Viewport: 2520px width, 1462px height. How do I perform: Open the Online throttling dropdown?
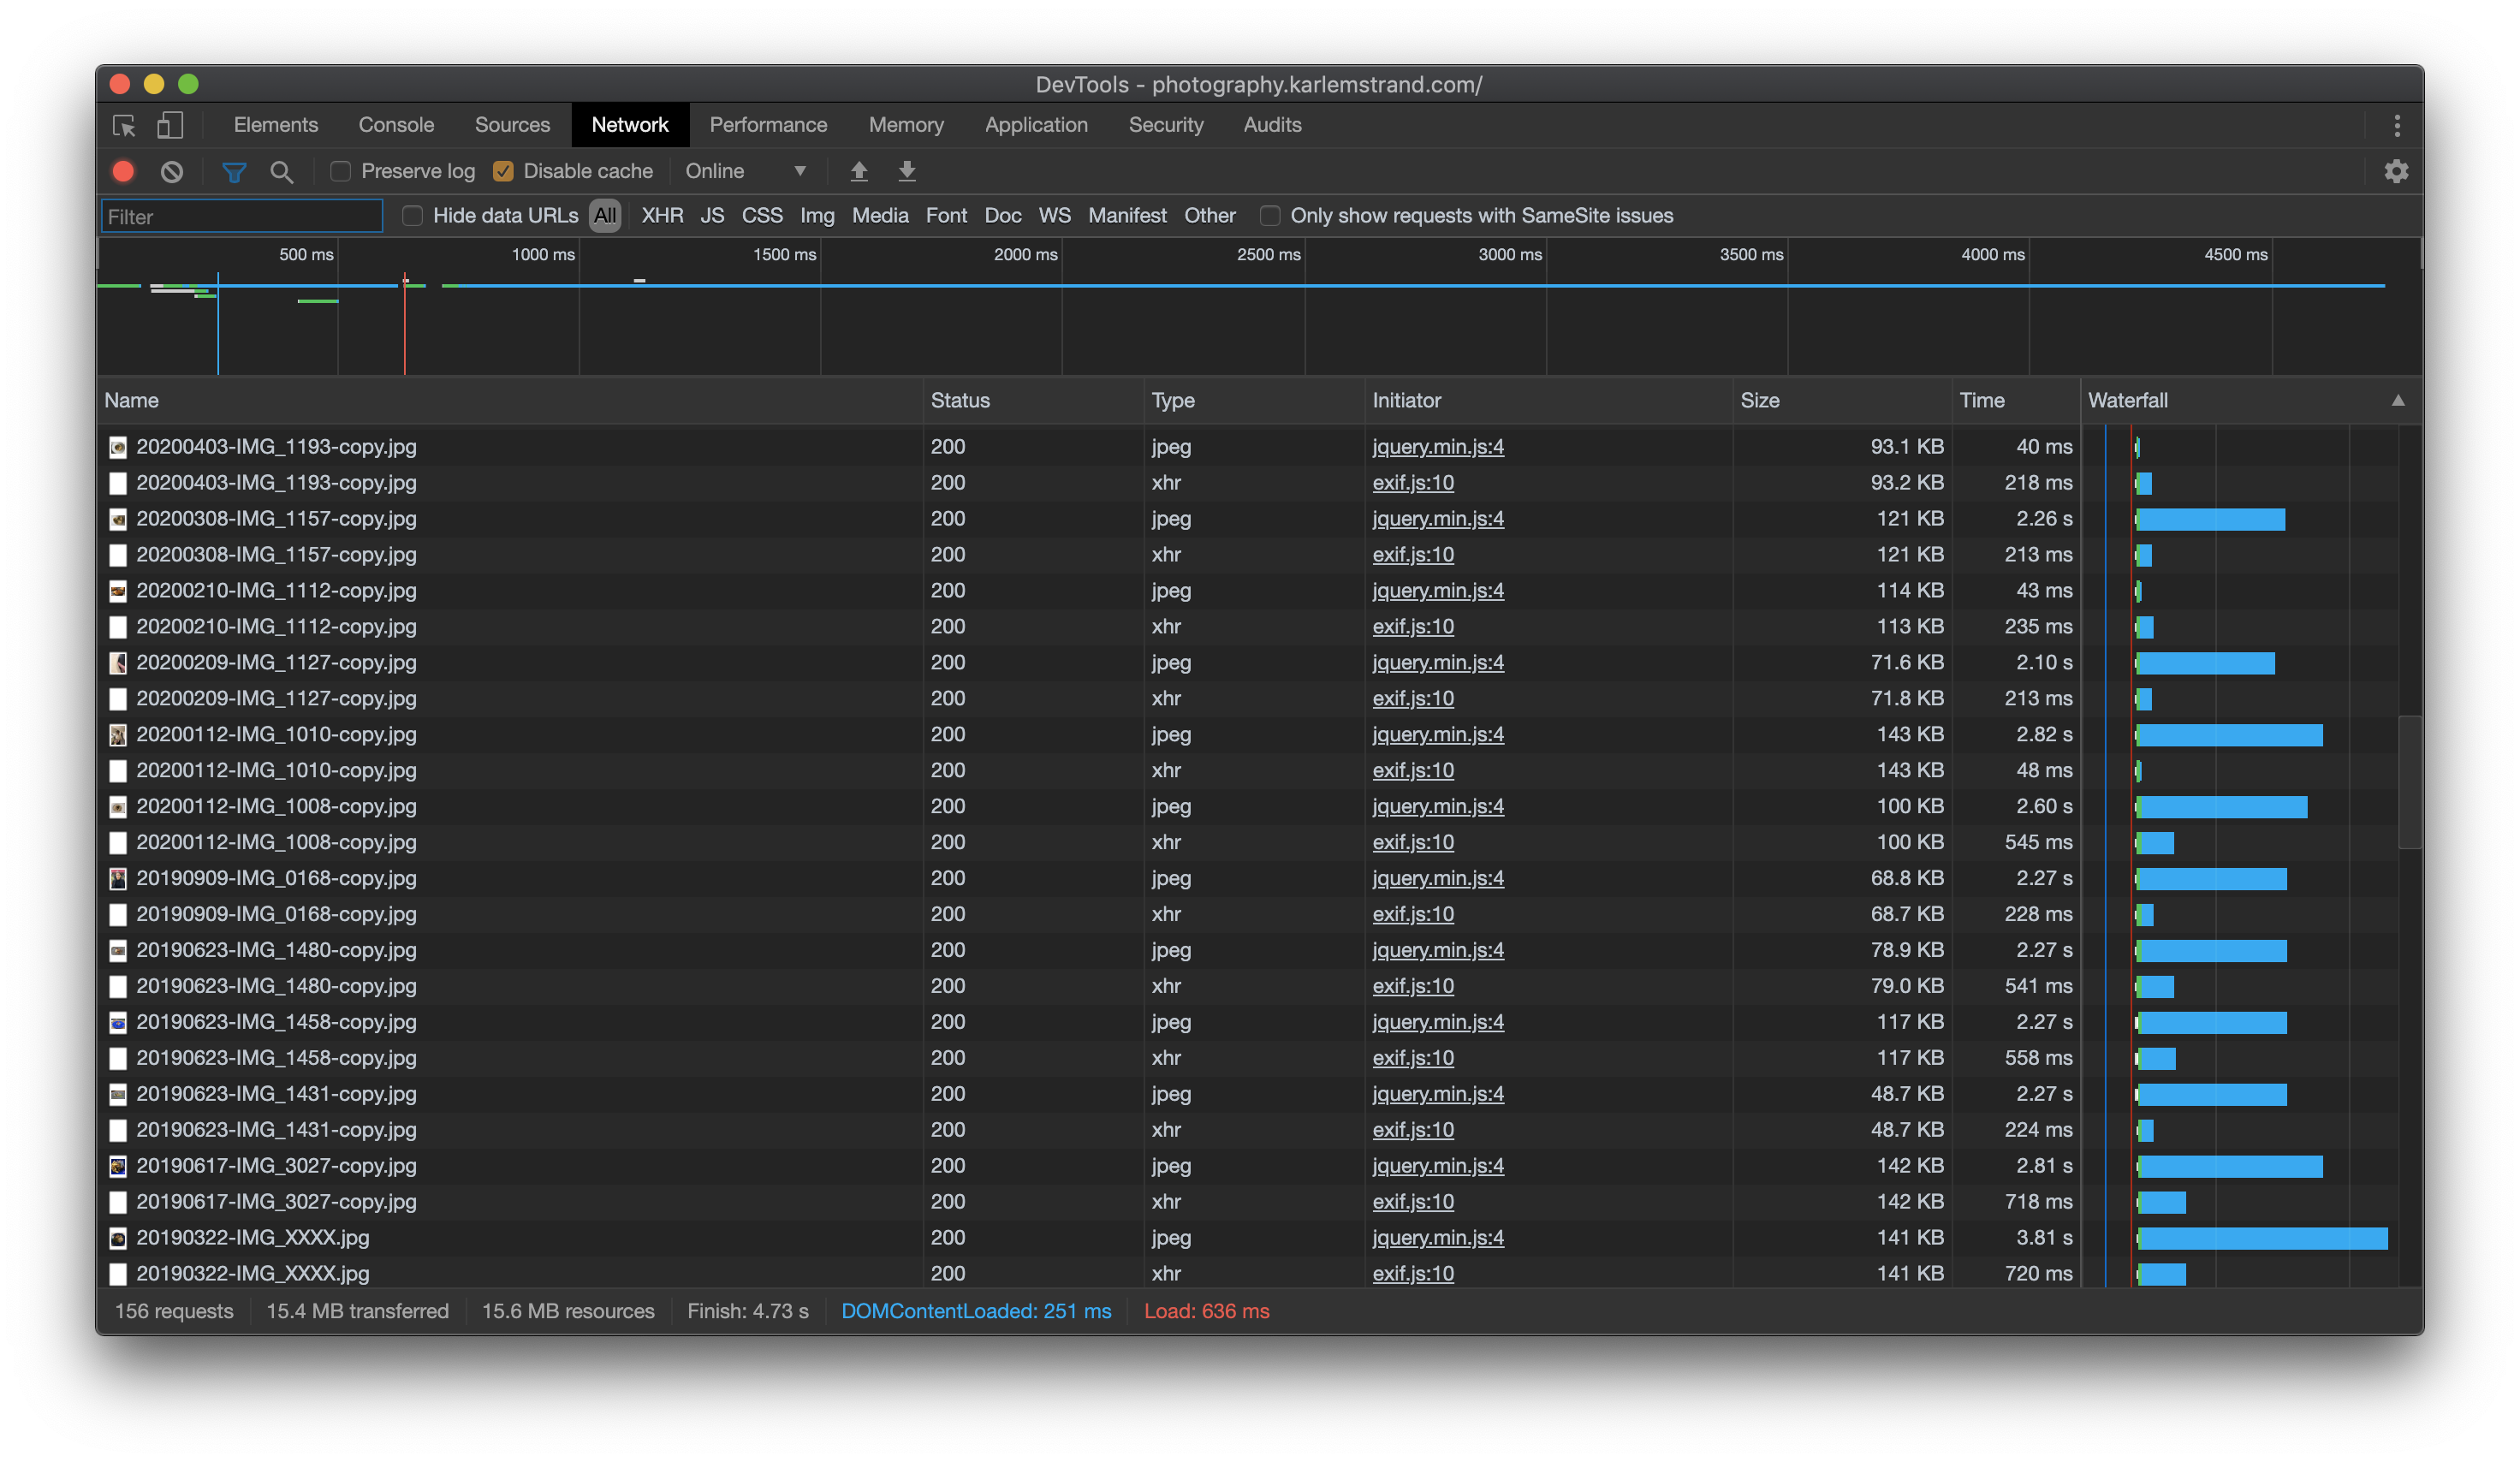pyautogui.click(x=745, y=171)
